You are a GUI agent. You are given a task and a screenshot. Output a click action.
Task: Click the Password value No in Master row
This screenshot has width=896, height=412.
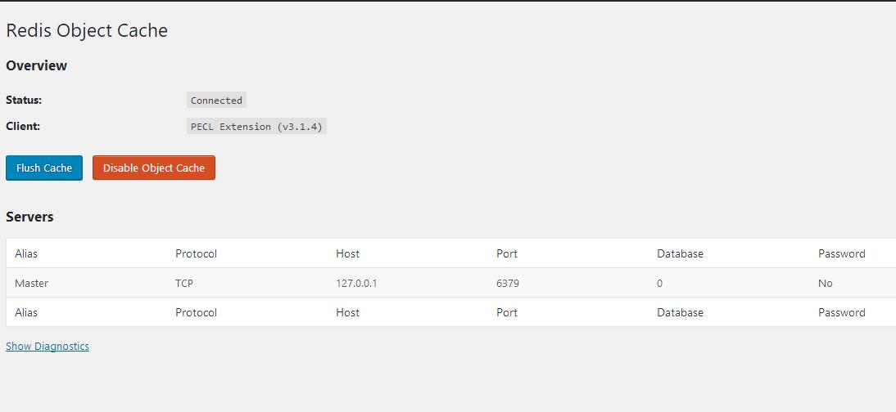tap(825, 283)
